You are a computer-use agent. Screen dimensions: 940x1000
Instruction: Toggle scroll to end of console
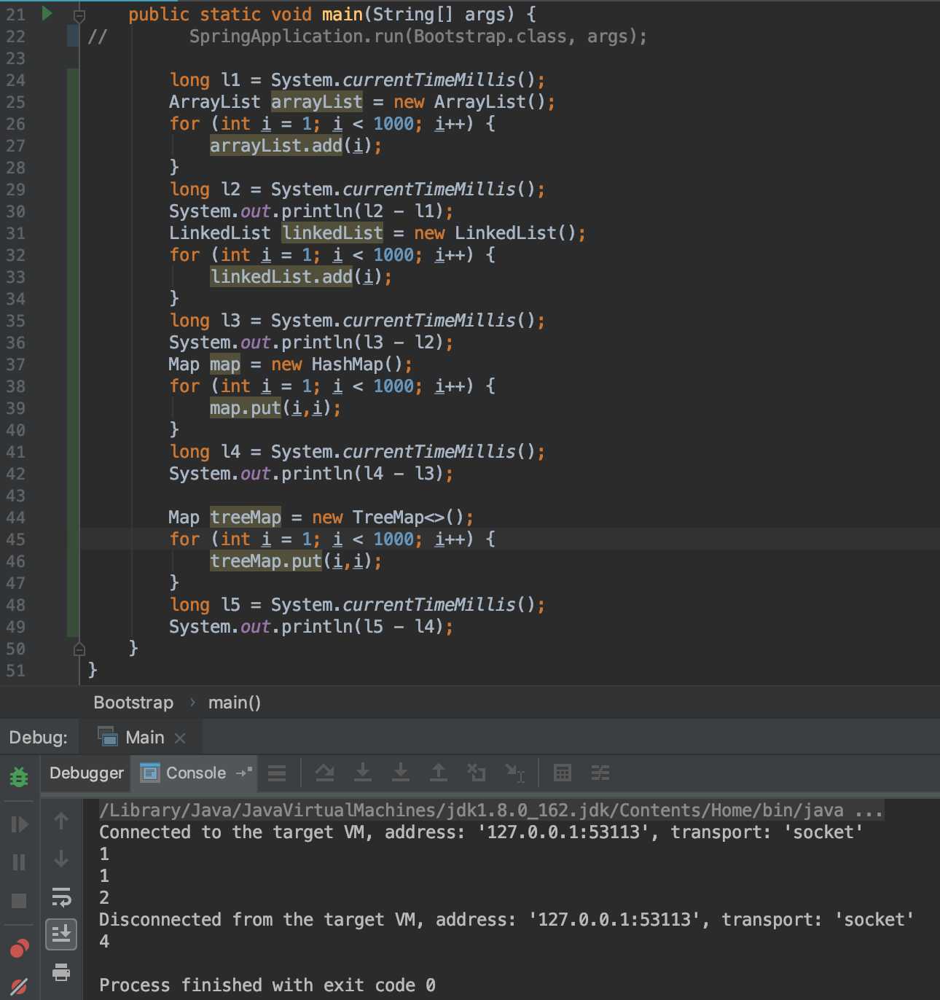[61, 934]
